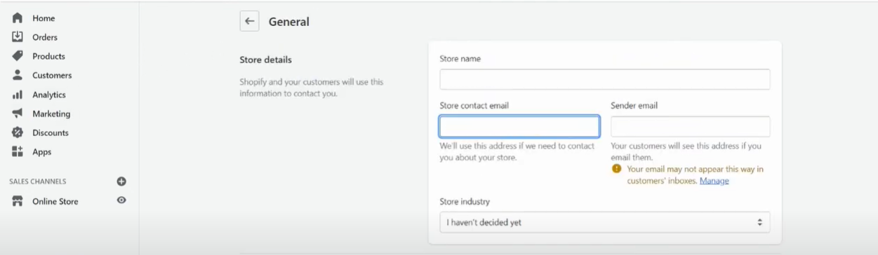Image resolution: width=878 pixels, height=255 pixels.
Task: Click the Orders inbox icon
Action: tap(18, 37)
